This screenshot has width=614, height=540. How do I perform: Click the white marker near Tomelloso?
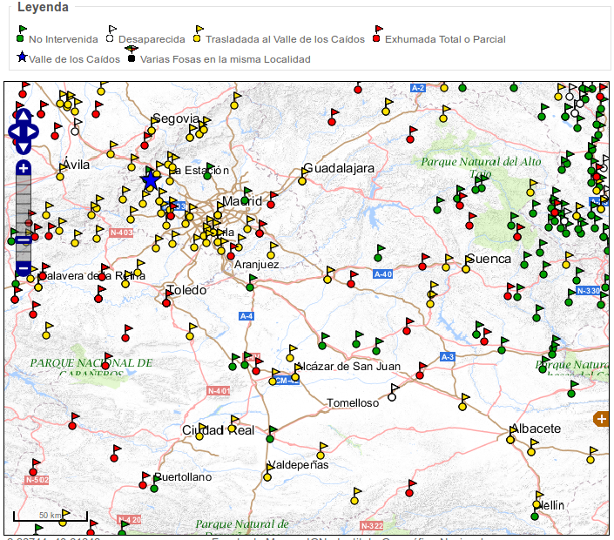392,397
